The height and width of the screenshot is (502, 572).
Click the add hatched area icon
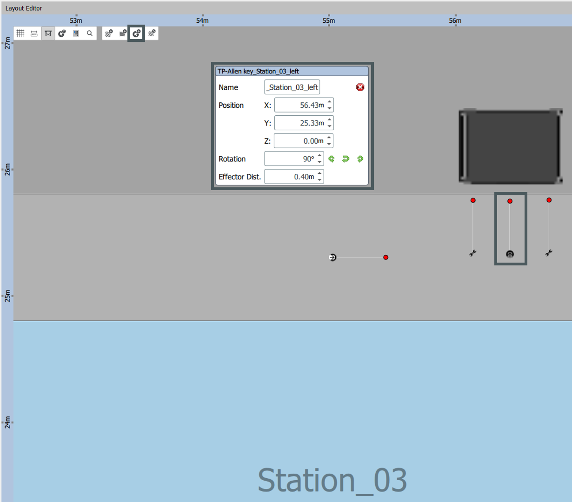tap(109, 33)
